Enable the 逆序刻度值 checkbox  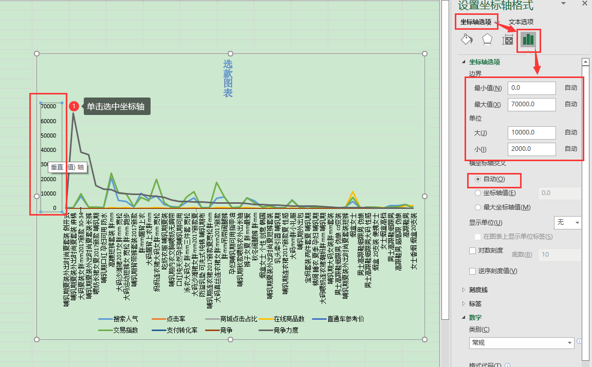click(473, 271)
